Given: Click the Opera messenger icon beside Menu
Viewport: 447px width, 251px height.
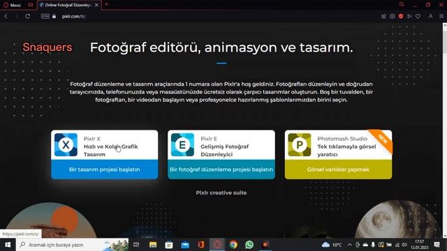Looking at the screenshot, I should [x=30, y=5].
